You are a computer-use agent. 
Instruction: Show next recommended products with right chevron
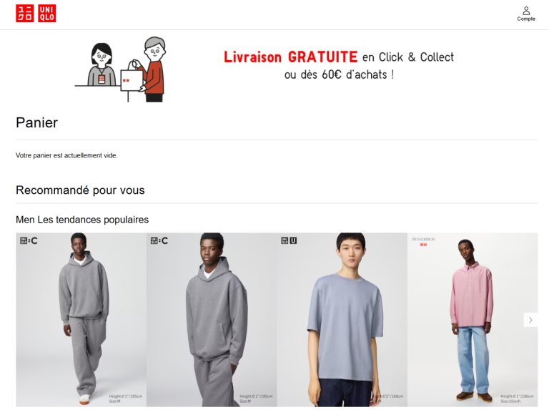pos(530,320)
